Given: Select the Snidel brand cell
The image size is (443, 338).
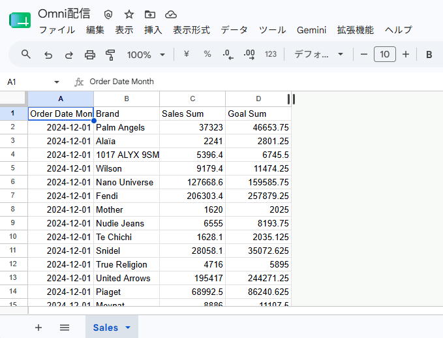Looking at the screenshot, I should (127, 251).
